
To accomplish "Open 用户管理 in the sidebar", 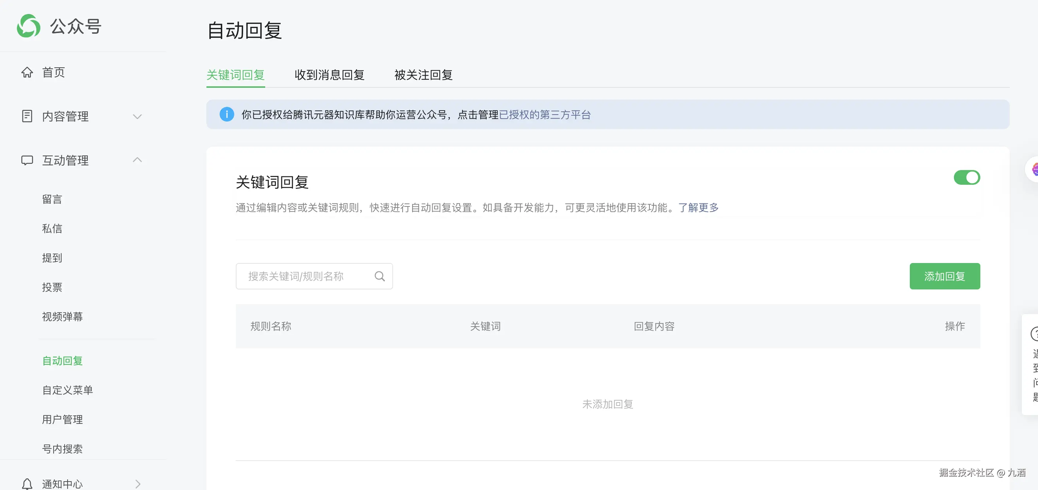I will 62,419.
